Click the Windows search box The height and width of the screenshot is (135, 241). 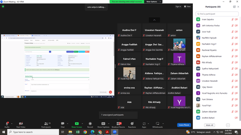(33, 132)
